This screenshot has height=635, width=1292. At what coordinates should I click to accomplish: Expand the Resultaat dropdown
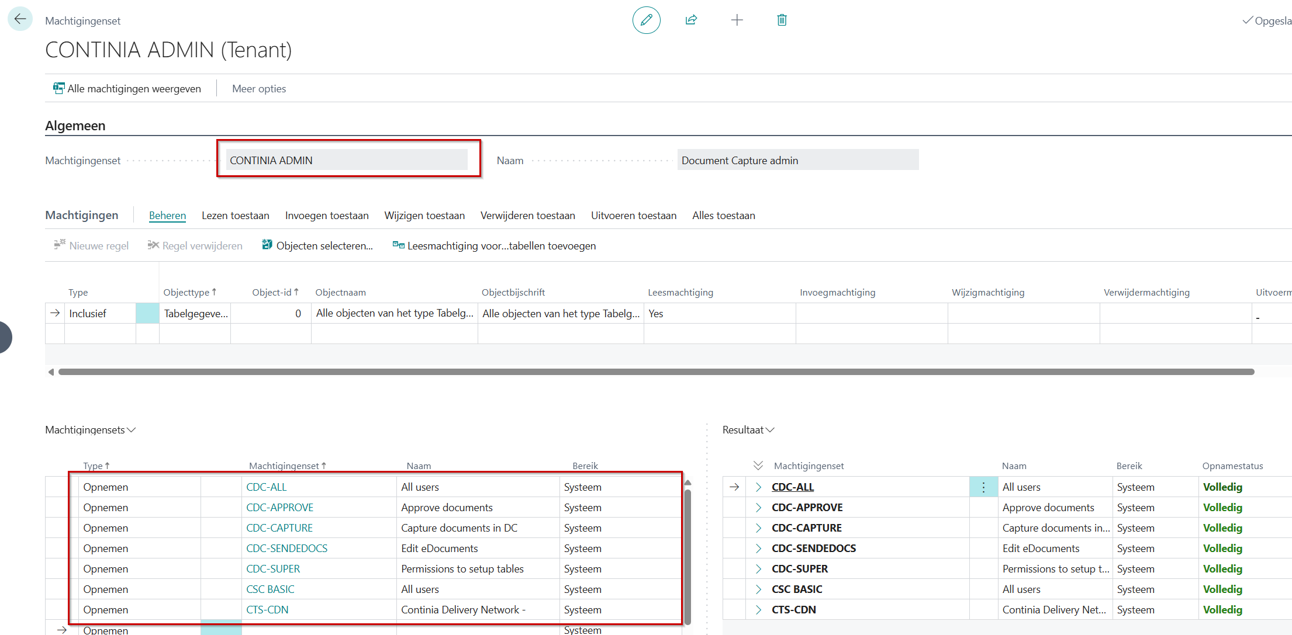pos(749,429)
